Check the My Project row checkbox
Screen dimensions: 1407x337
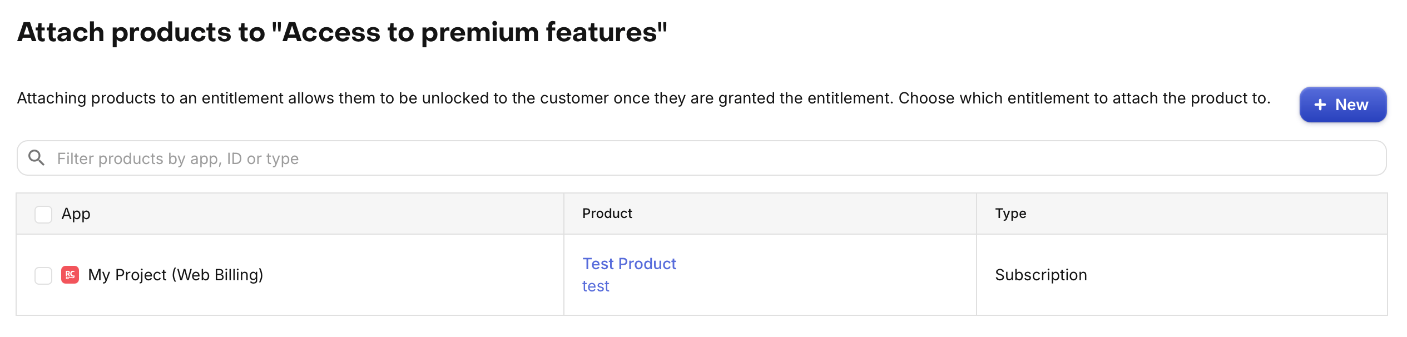(x=43, y=275)
